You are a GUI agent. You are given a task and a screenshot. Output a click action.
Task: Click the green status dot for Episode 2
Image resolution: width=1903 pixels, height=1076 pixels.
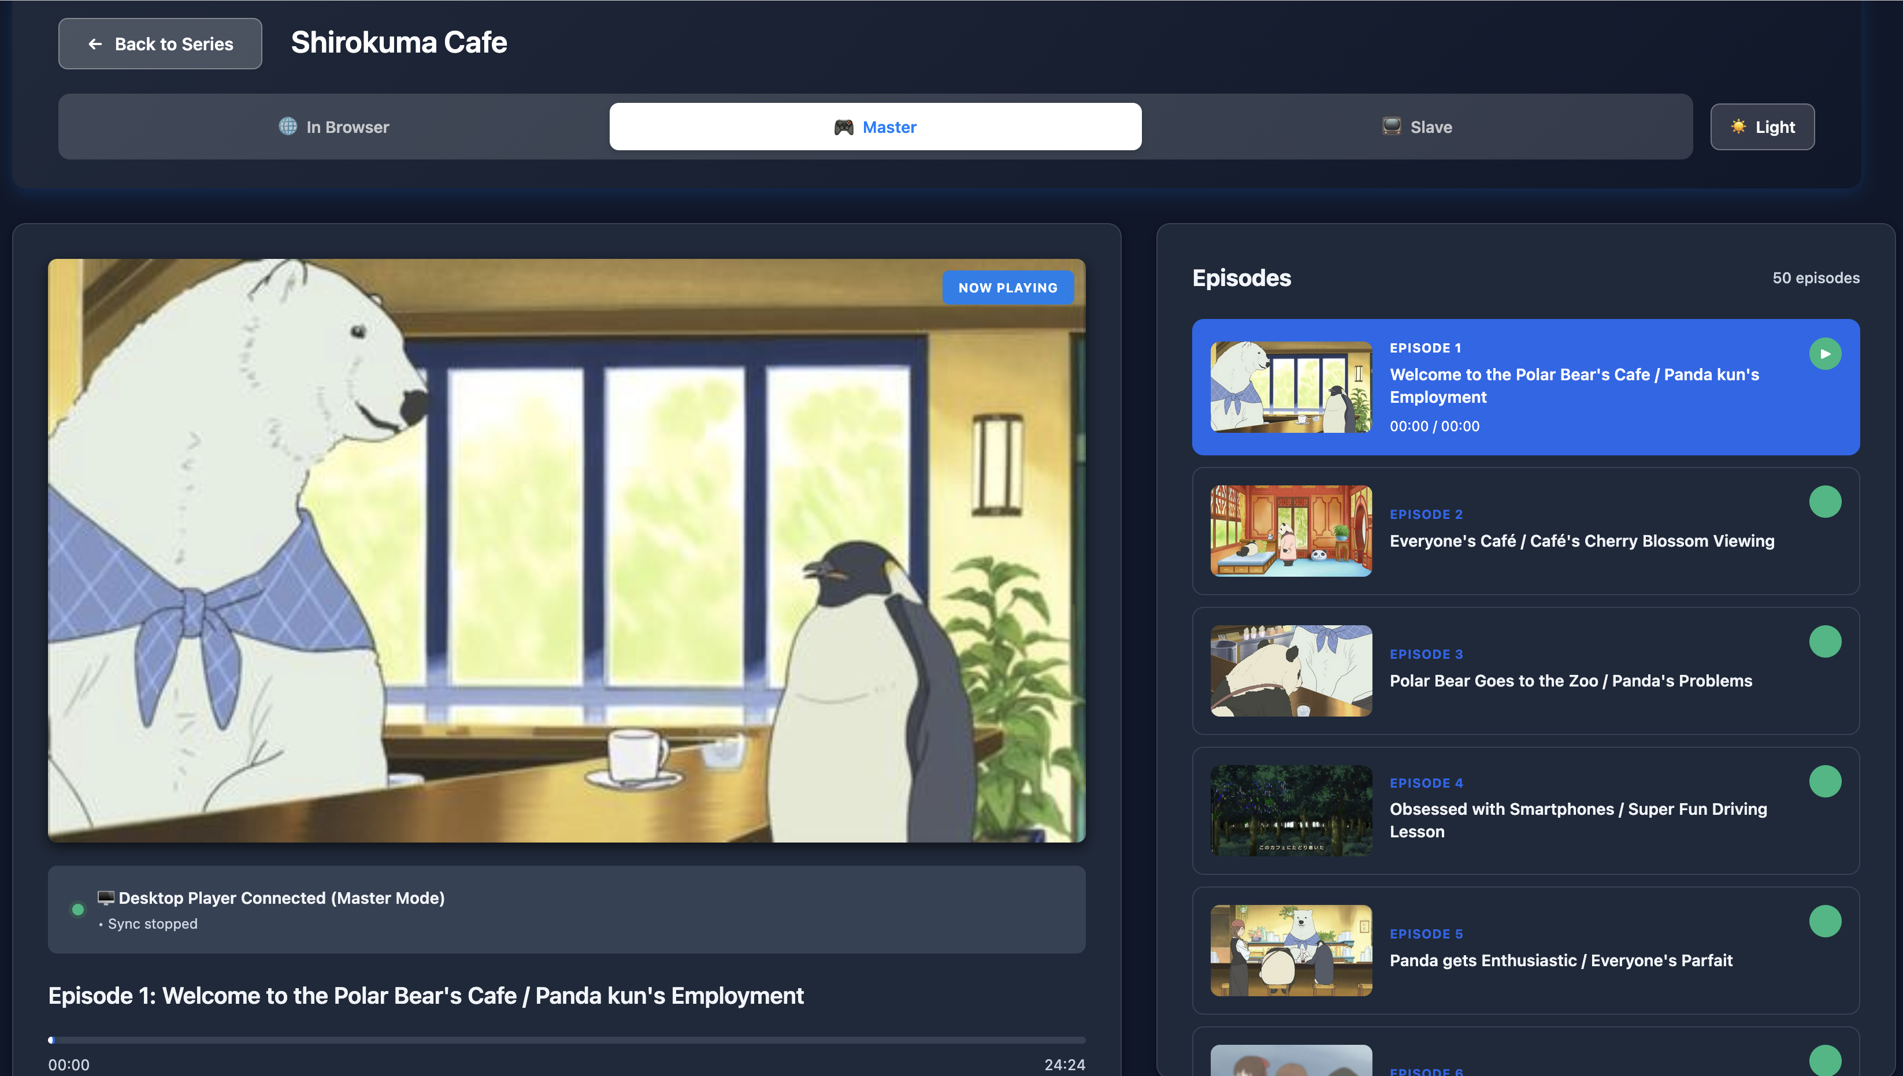pyautogui.click(x=1824, y=502)
